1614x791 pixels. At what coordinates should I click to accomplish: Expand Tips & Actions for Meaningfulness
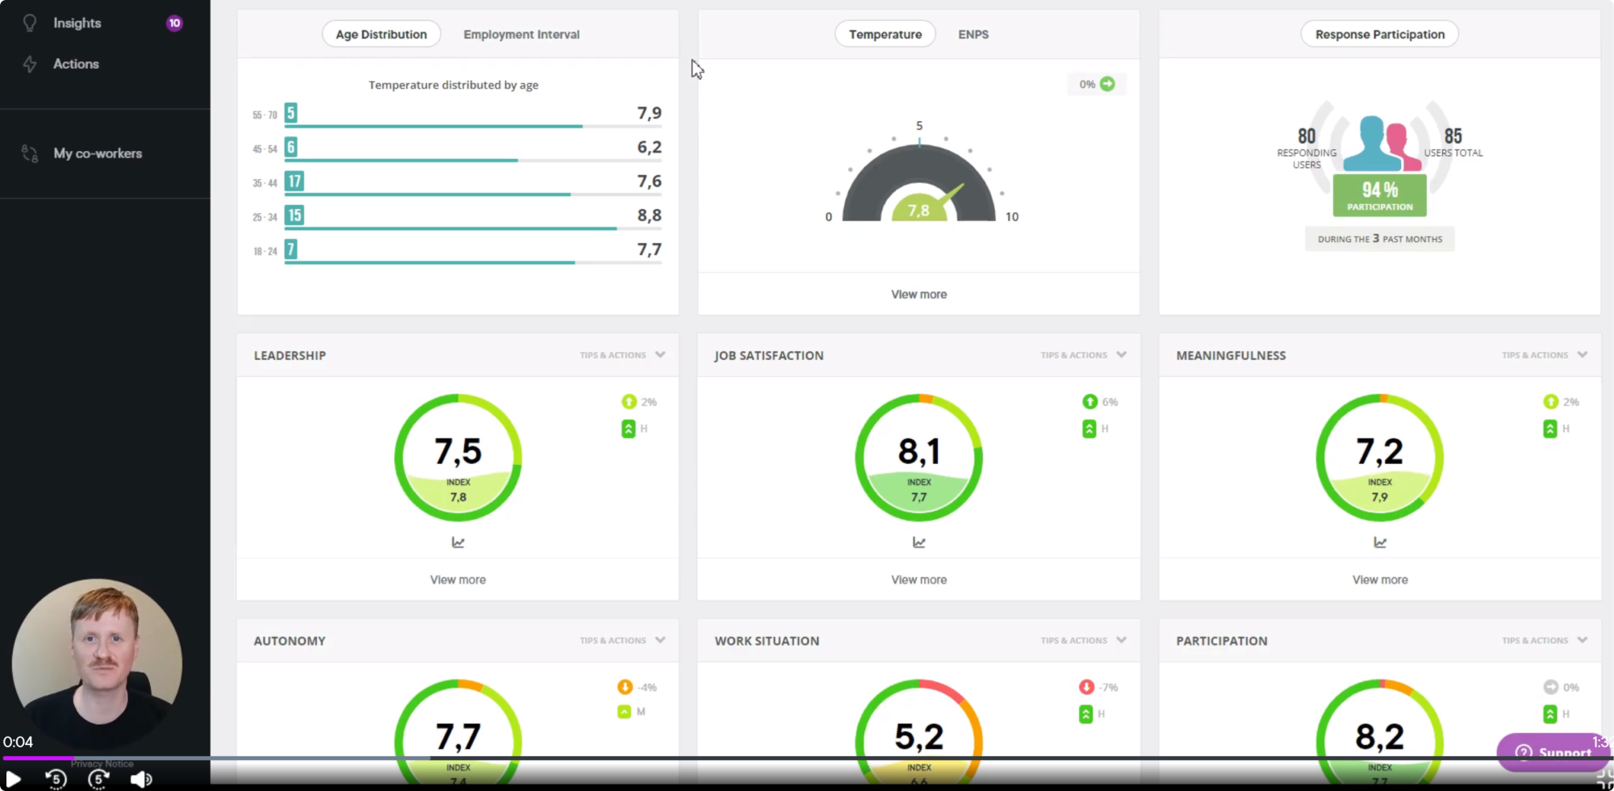(x=1545, y=355)
